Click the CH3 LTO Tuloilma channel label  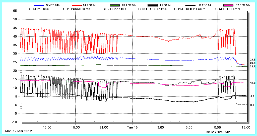coord(152,9)
